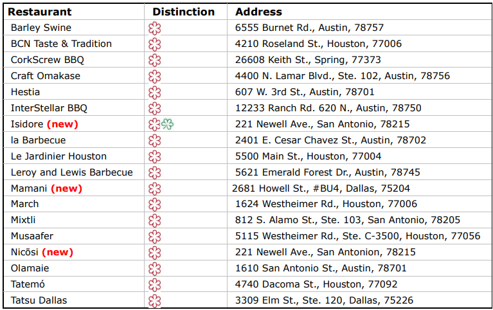493x310 pixels.
Task: Click the Leroy and Lewis Barbecue cell
Action: (x=71, y=172)
